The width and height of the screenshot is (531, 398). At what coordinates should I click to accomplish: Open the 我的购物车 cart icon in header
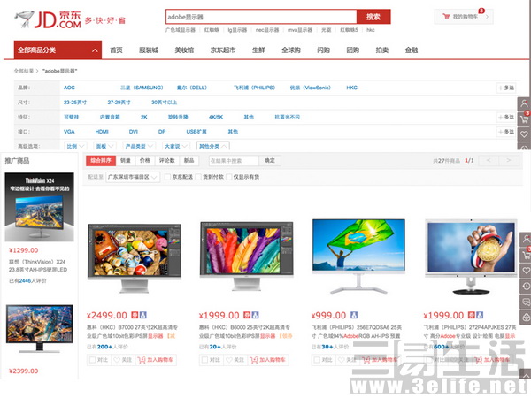click(x=446, y=16)
